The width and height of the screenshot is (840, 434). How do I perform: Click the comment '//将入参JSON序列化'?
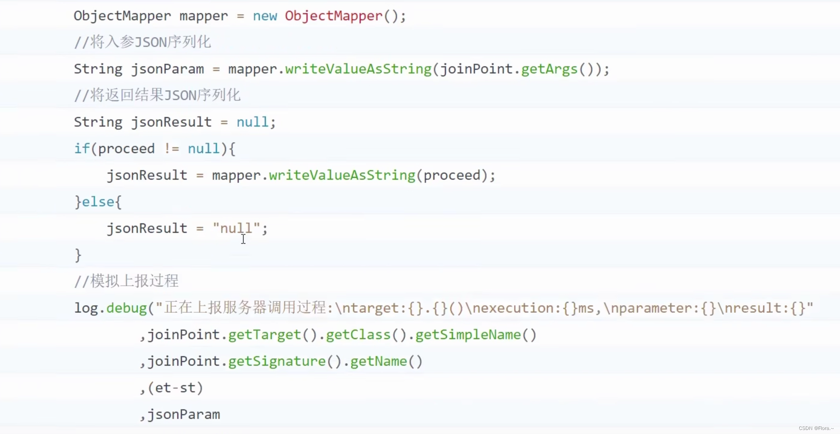point(142,42)
